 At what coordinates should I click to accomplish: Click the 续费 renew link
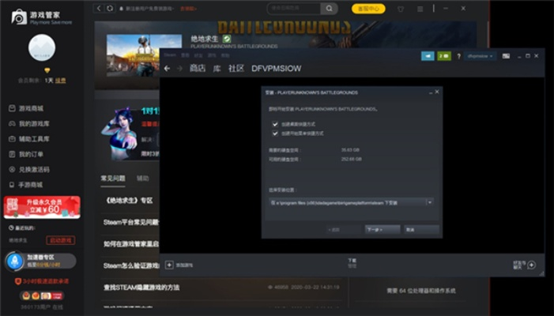click(x=60, y=81)
